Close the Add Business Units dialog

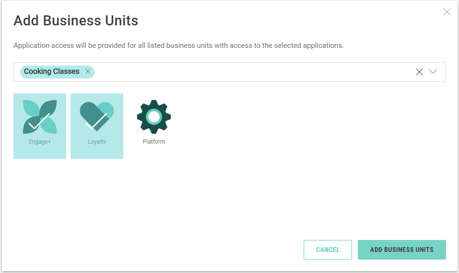pos(447,12)
